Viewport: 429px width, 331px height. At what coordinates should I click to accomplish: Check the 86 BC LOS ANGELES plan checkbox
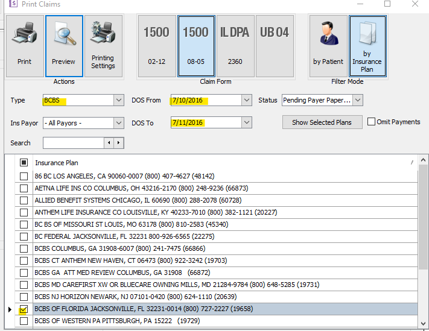pos(24,176)
